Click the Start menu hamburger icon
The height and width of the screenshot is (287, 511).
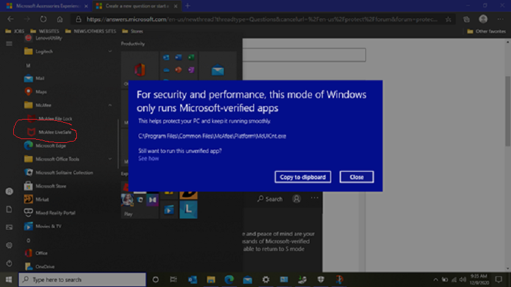[x=9, y=43]
